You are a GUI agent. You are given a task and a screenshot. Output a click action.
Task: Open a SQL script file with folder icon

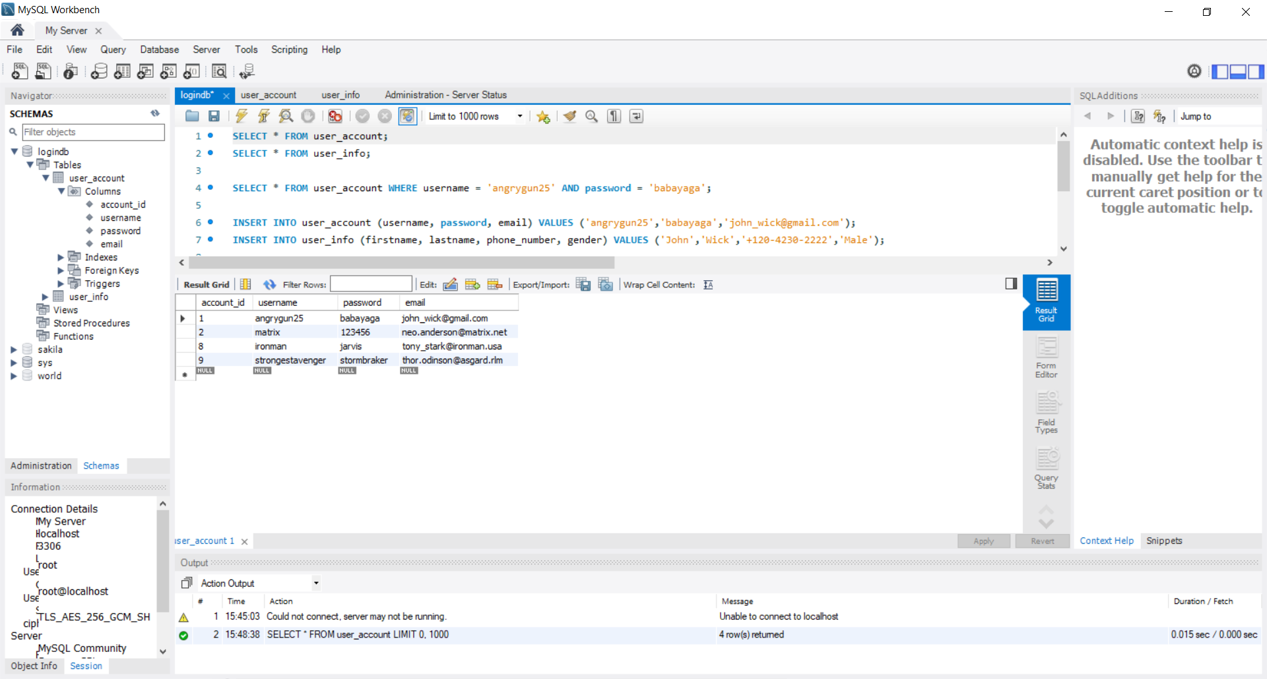[x=192, y=116]
